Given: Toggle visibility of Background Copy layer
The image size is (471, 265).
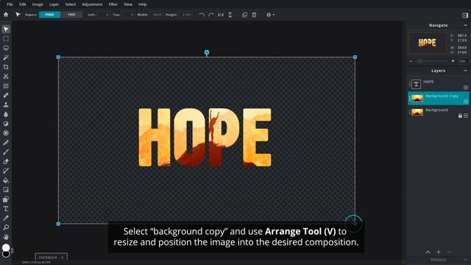Looking at the screenshot, I should 466,102.
